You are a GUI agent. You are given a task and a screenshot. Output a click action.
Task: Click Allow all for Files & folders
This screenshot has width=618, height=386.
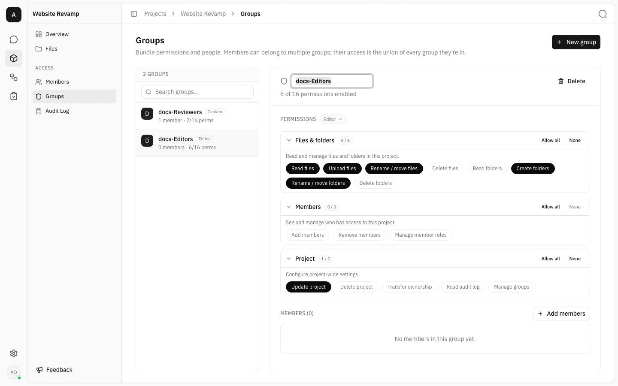point(551,140)
